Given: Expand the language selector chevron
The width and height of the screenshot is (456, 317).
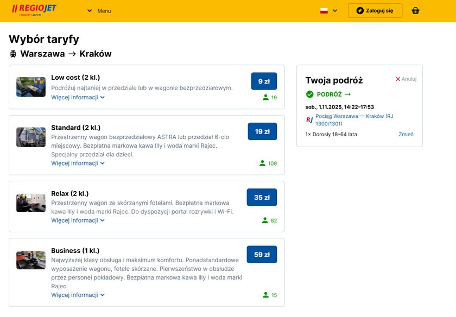Looking at the screenshot, I should (x=335, y=11).
